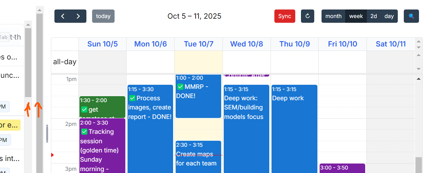Switch to 2d view
The height and width of the screenshot is (173, 425).
point(374,16)
